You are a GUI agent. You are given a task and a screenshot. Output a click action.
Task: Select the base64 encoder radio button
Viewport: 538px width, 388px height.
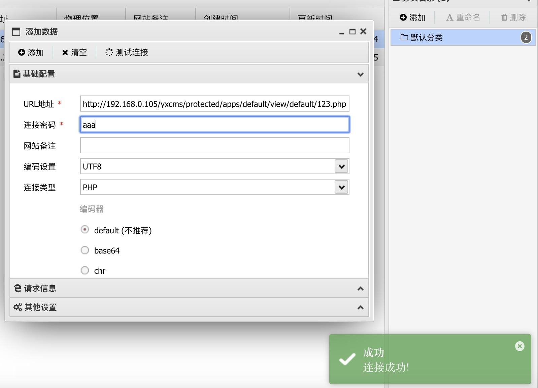(x=85, y=250)
